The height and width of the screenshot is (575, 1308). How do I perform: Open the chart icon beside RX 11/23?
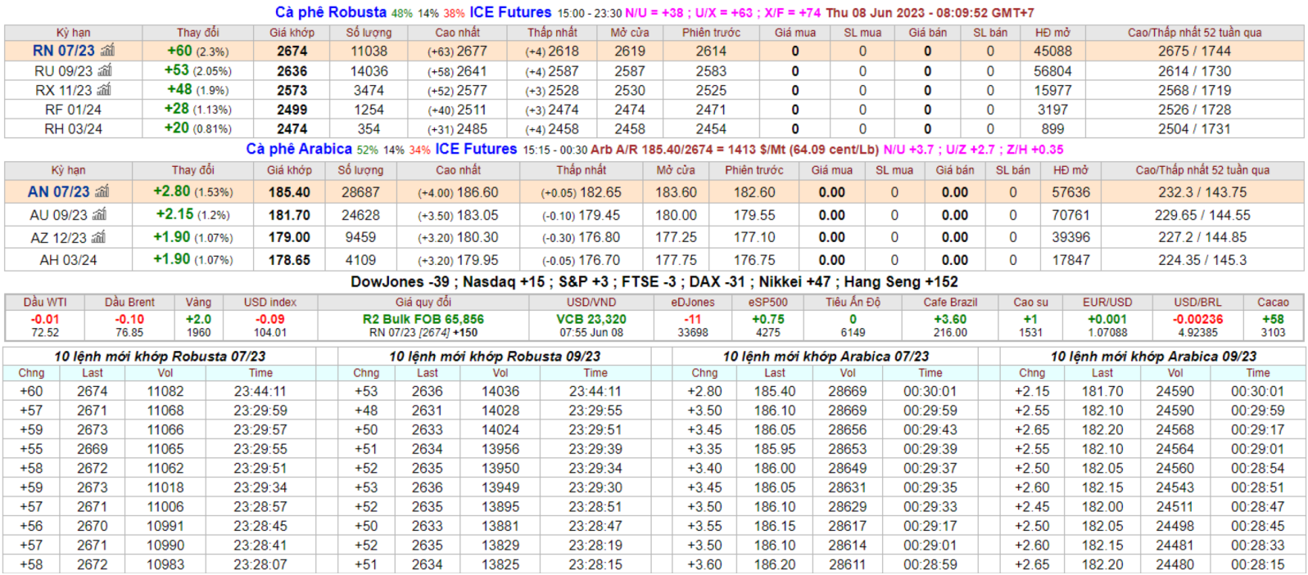pos(103,90)
